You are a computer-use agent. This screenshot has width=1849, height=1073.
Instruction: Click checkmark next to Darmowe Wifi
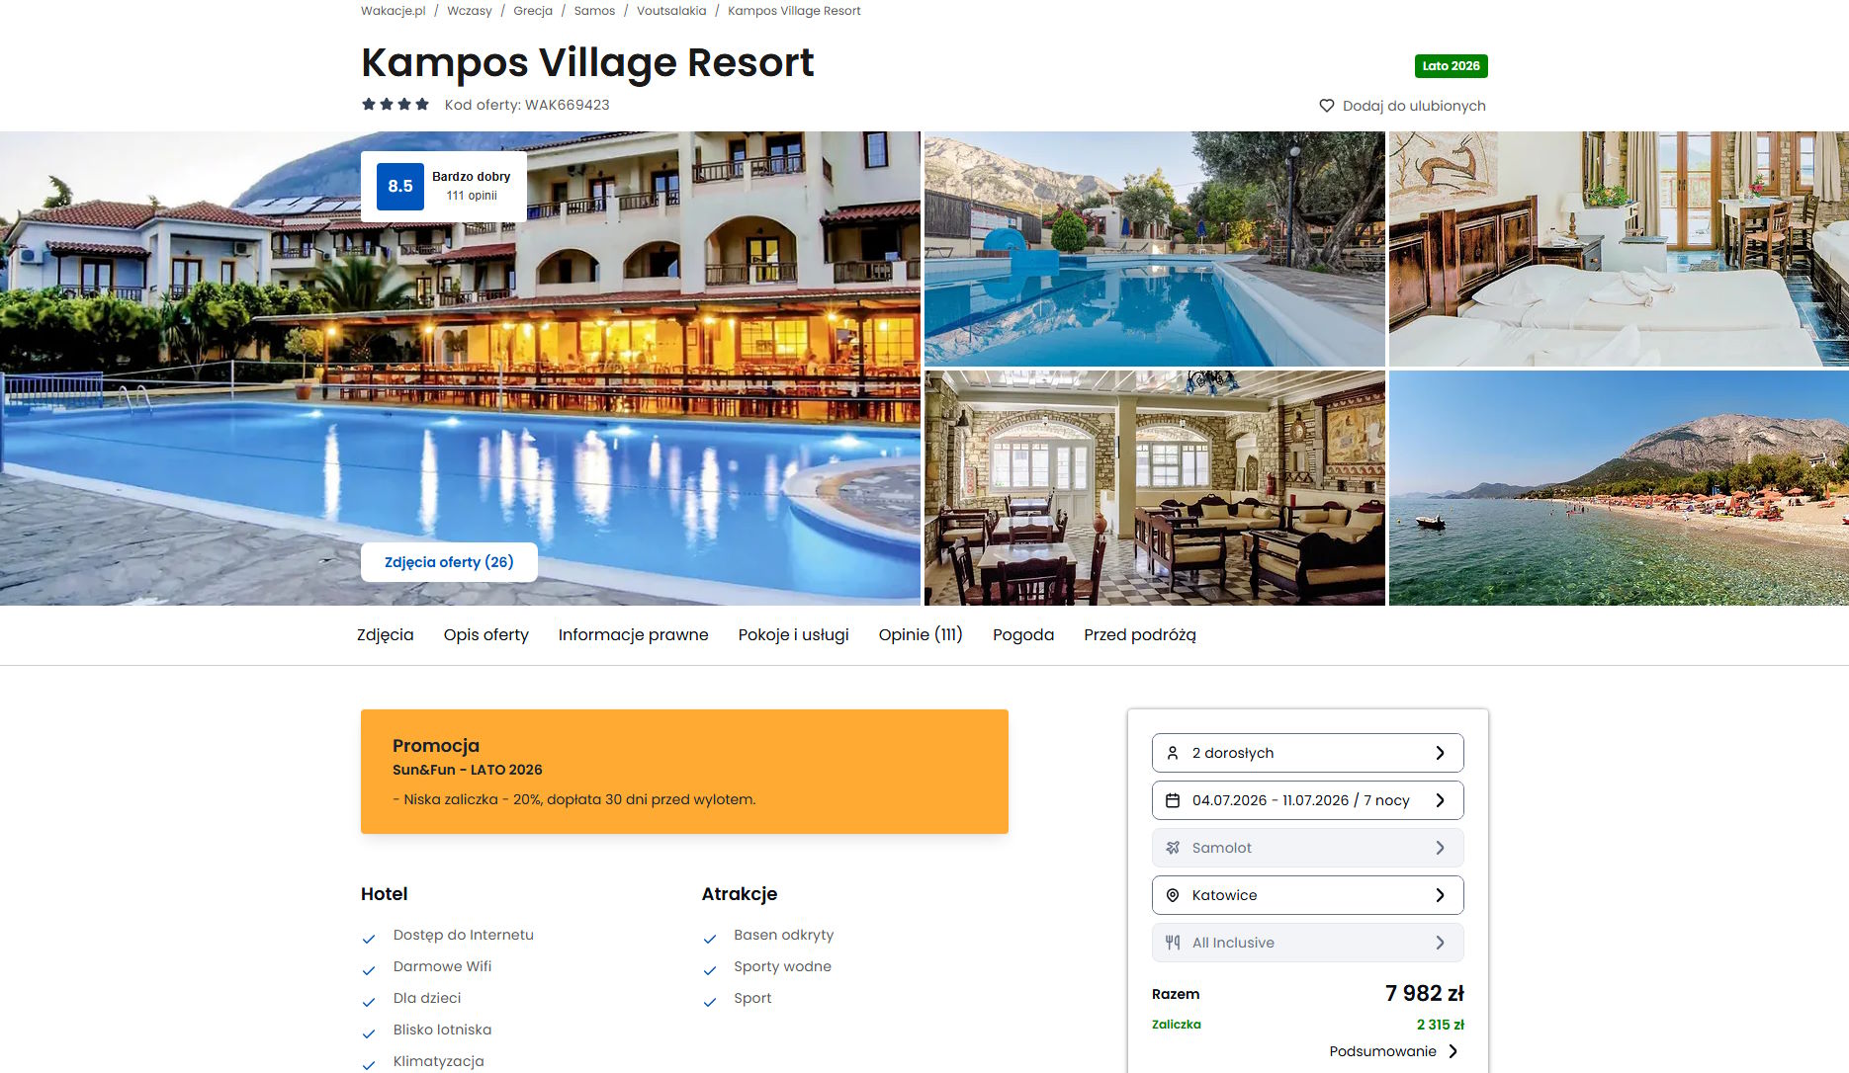coord(369,970)
